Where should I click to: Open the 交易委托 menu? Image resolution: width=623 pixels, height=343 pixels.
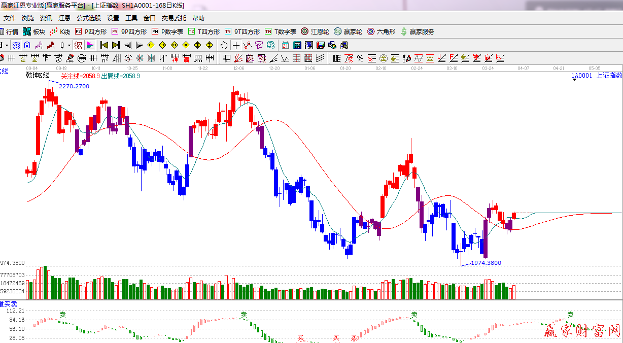[174, 18]
